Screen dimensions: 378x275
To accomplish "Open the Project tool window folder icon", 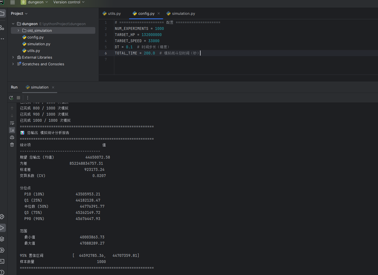I will pyautogui.click(x=2, y=13).
